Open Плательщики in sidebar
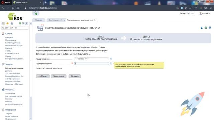Image resolution: width=214 pixels, height=120 pixels. click(x=11, y=40)
